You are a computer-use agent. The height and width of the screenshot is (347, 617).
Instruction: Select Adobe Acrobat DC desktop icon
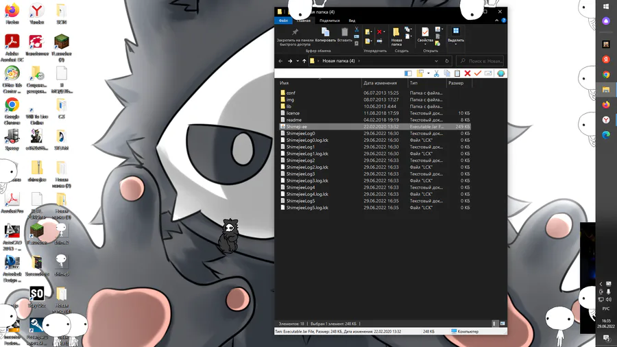12,48
